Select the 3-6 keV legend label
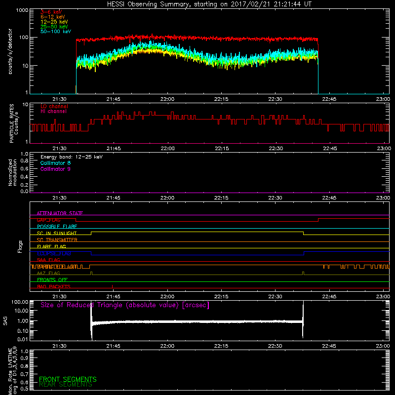Screen dimensions: 395x395 51,12
